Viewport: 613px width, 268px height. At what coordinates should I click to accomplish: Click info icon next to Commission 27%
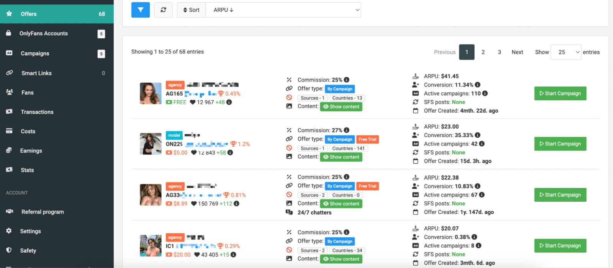click(x=346, y=130)
